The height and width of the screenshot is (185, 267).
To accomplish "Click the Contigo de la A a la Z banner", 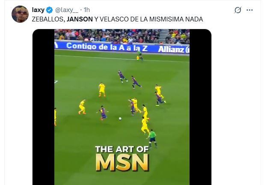I will click(107, 47).
